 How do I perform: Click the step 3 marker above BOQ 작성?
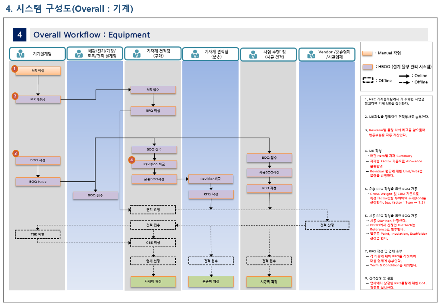coord(16,153)
